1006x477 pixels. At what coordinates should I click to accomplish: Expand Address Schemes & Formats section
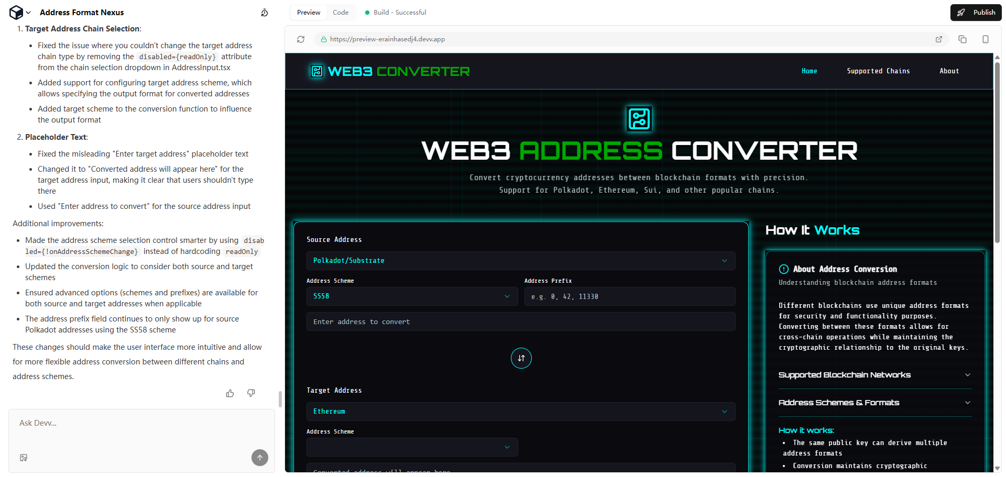click(x=874, y=403)
